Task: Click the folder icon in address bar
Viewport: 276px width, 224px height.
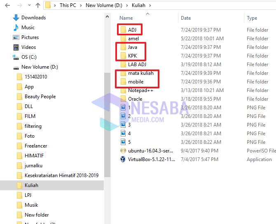Action: point(48,5)
